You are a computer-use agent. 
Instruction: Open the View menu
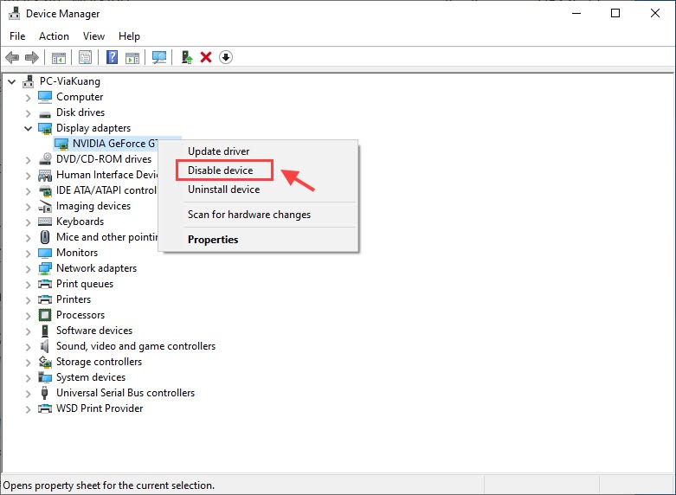coord(93,36)
